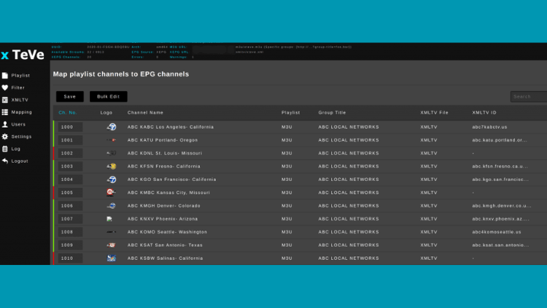Open row ABC KFSN Fresno- California
The width and height of the screenshot is (547, 308).
point(300,166)
